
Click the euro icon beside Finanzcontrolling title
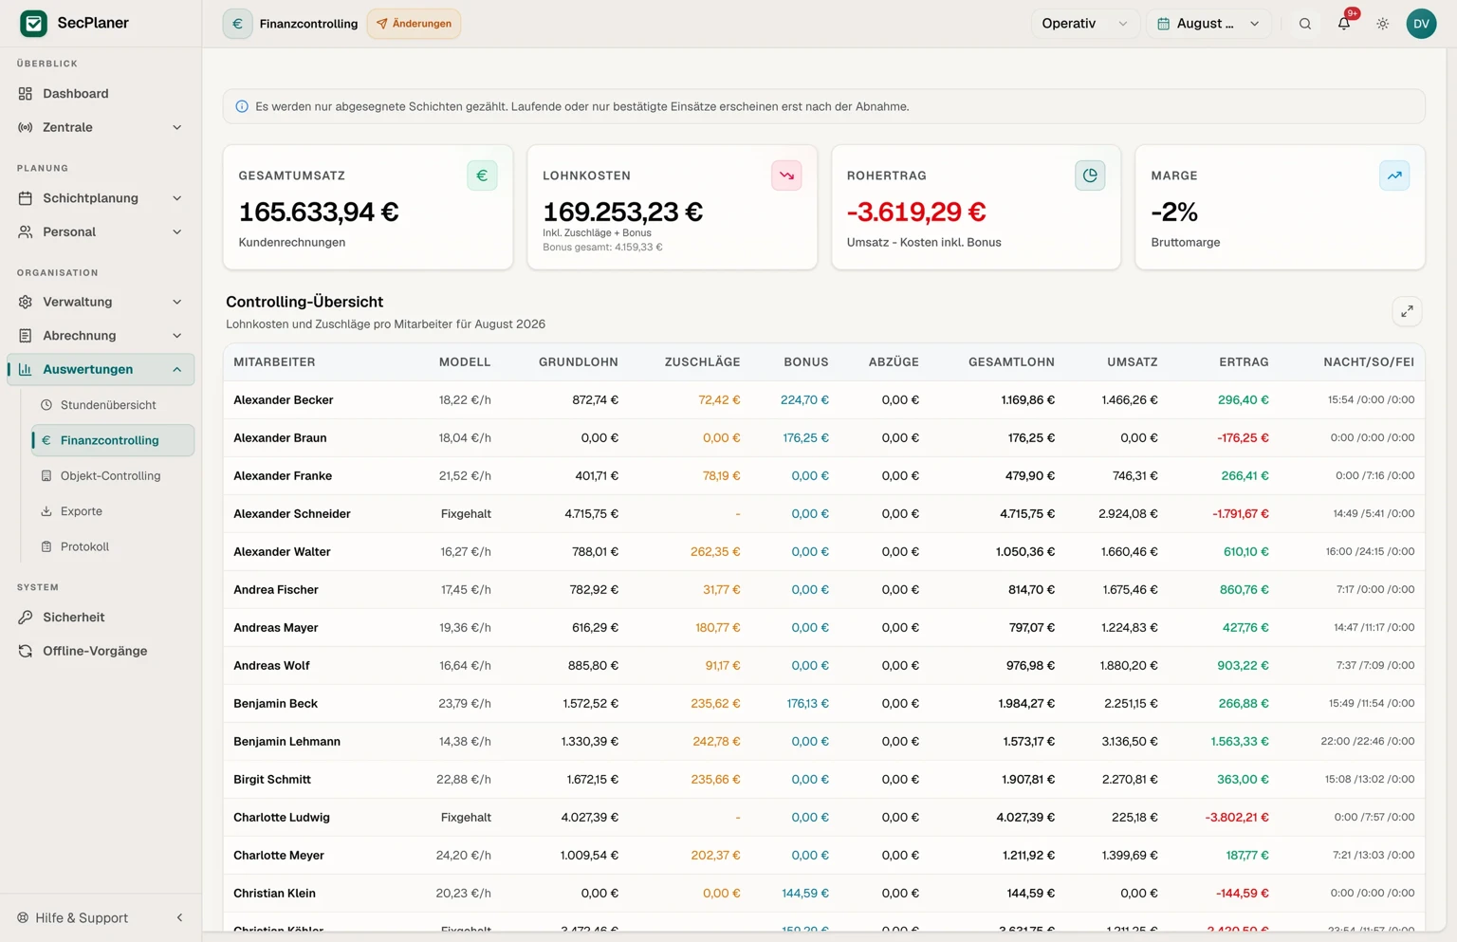(x=238, y=24)
